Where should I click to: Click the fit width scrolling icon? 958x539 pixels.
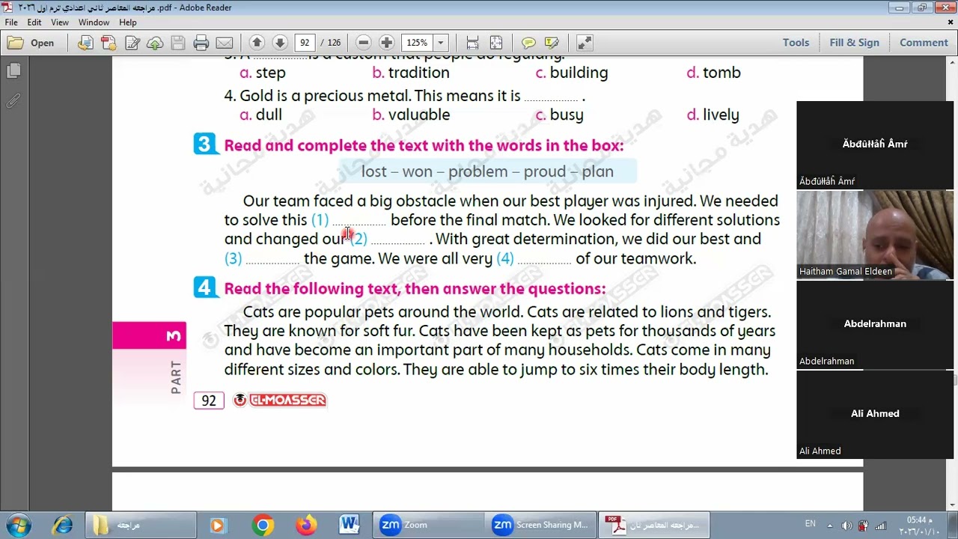(472, 43)
